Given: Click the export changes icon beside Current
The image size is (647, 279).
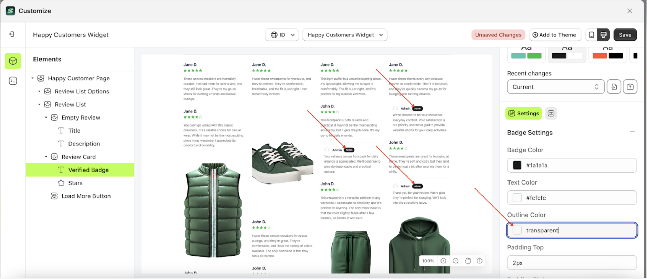Looking at the screenshot, I should (x=630, y=87).
